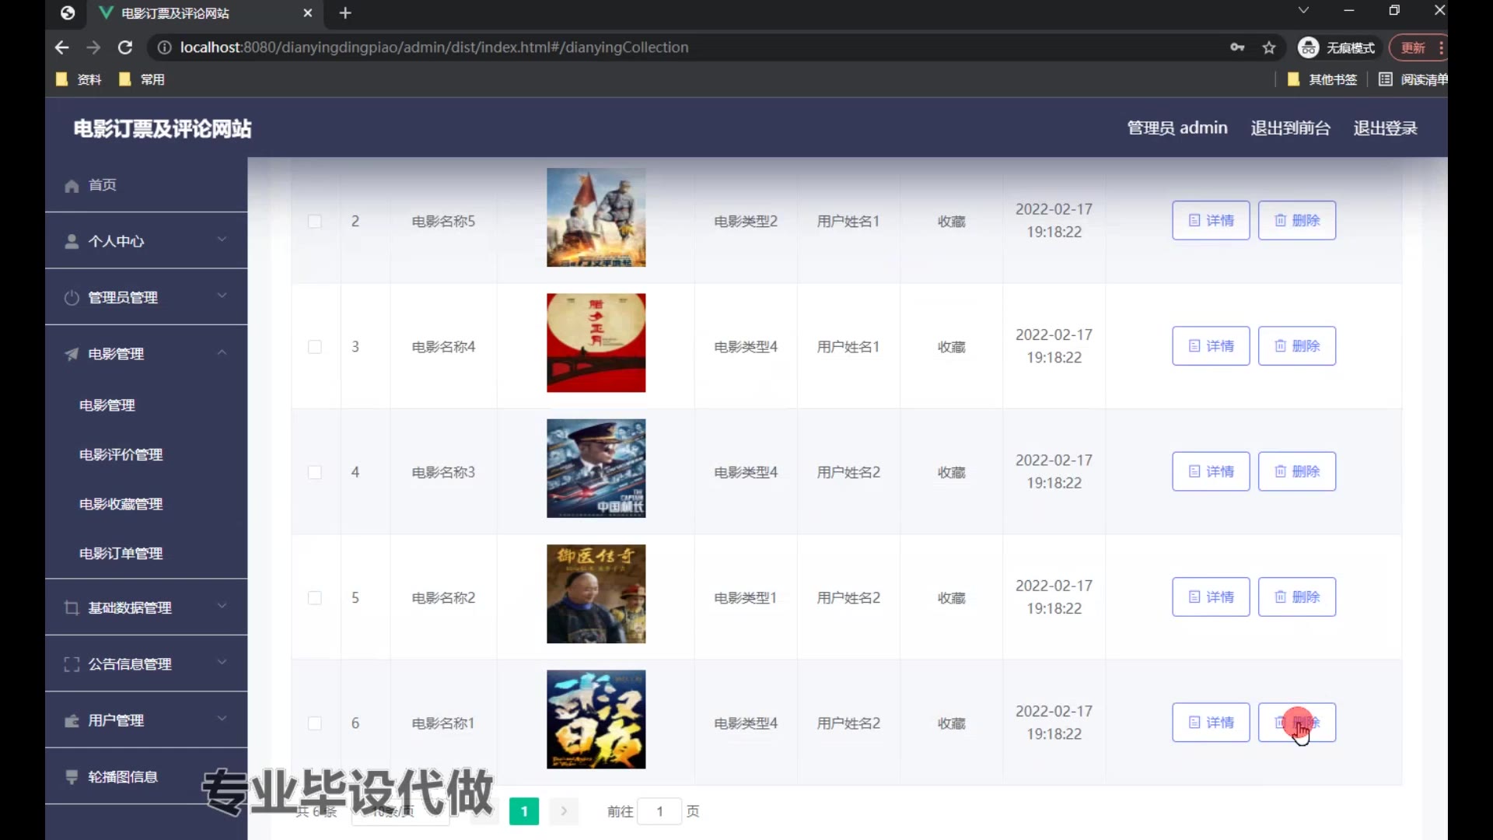Expand the 公告信息管理 menu chevron
The height and width of the screenshot is (840, 1493).
(222, 662)
